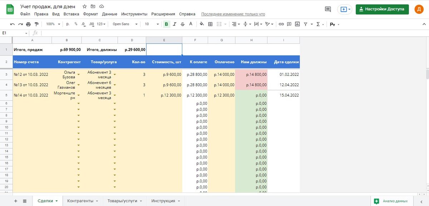Click the cloud save status icon

pos(102,6)
